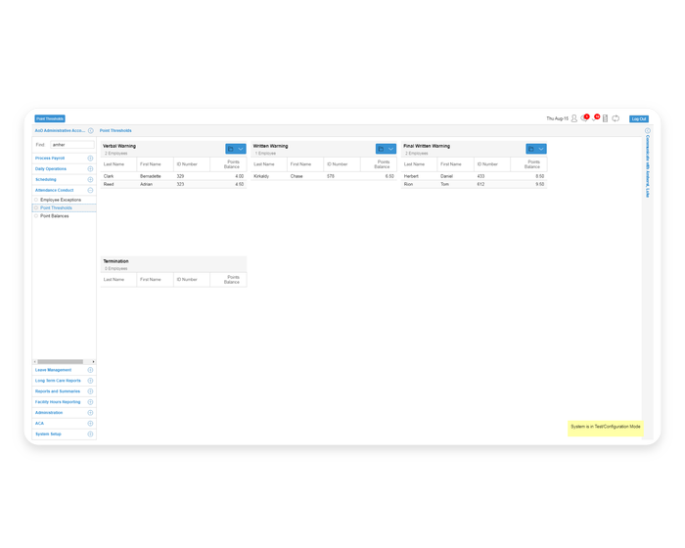Open the checkmark approvals notification icon
Screen dimensions: 685x548
[595, 118]
